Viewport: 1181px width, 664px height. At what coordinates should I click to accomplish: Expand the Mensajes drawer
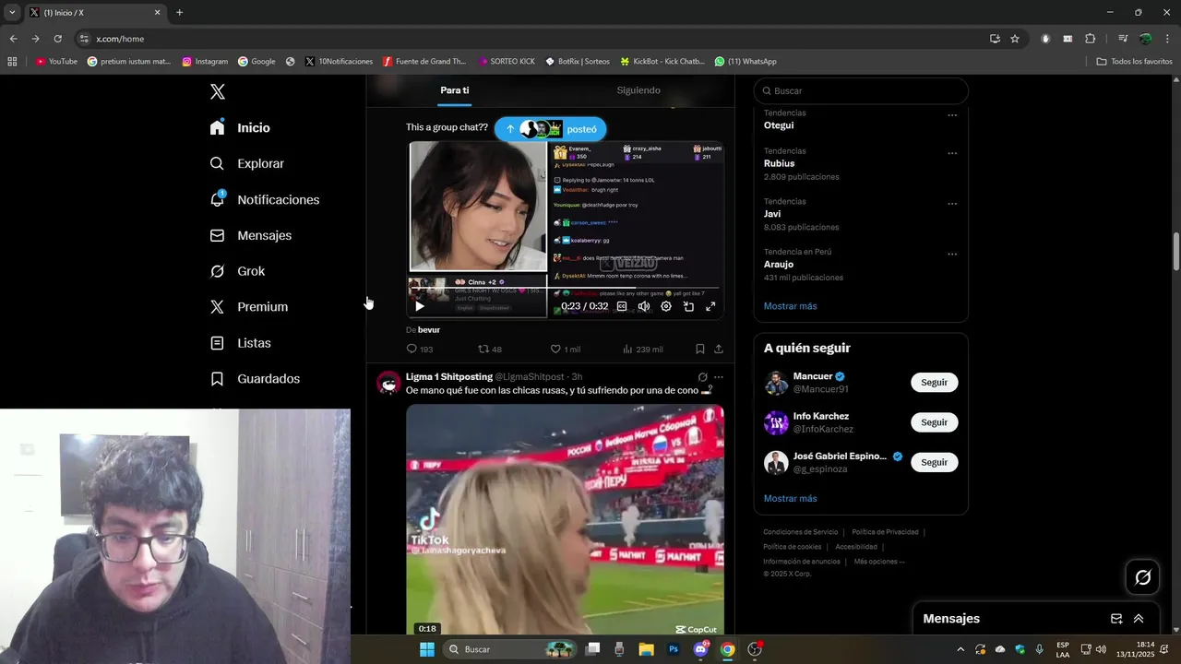pos(1139,619)
